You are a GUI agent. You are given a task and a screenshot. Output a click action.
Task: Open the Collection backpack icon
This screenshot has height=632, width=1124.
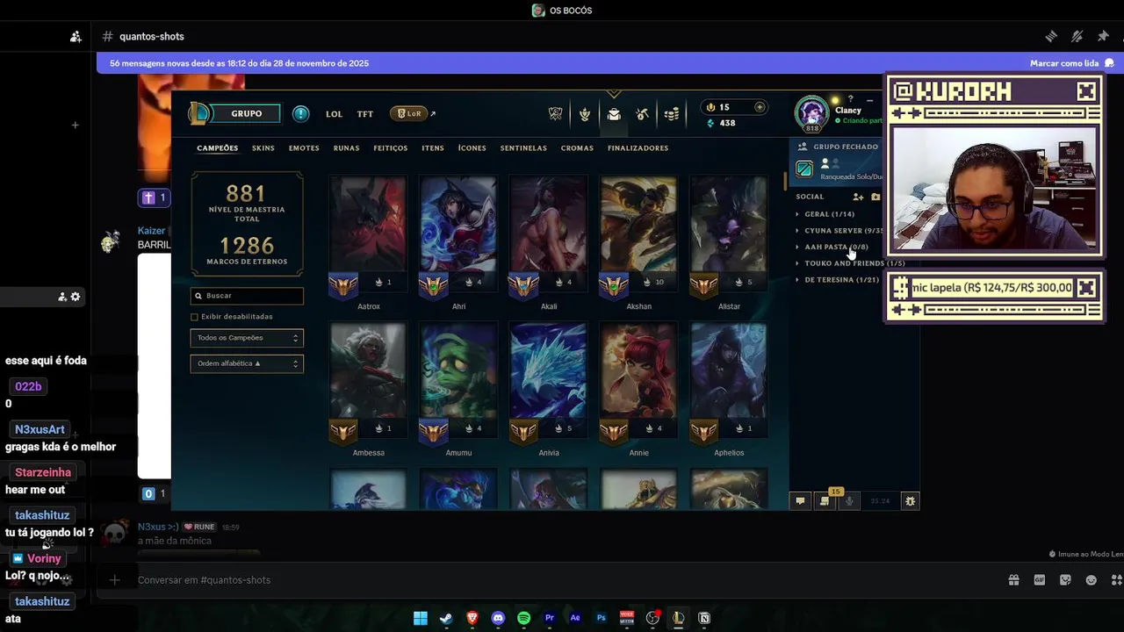614,114
